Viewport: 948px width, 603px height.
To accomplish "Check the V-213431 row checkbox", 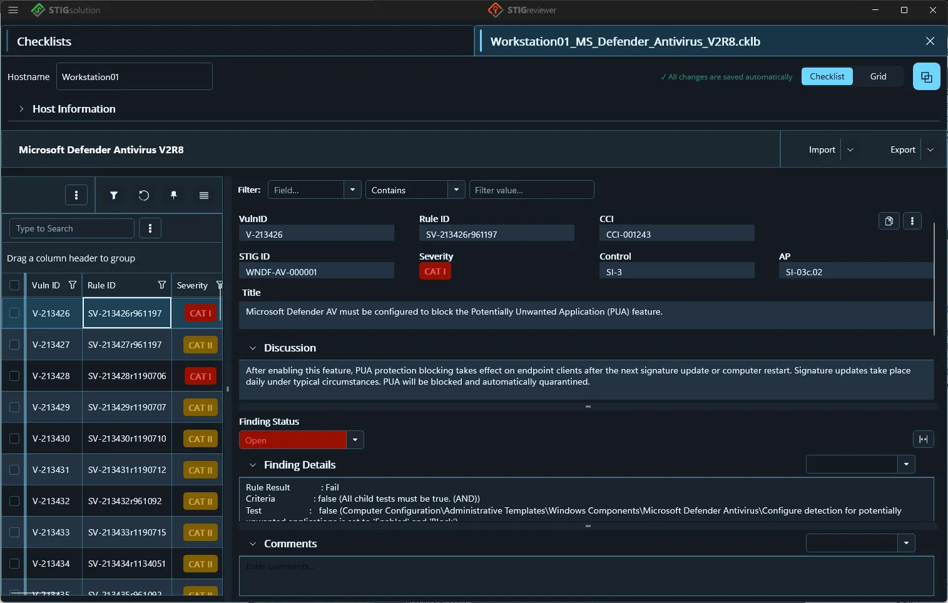I will pyautogui.click(x=14, y=470).
